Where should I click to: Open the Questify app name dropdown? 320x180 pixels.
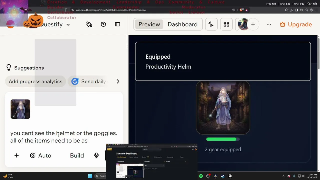click(x=55, y=24)
